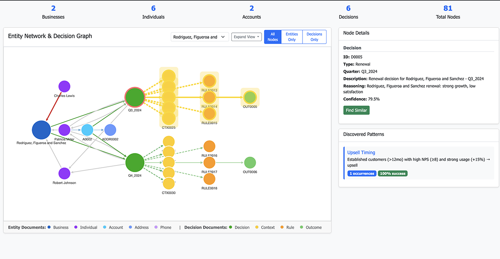Toggle Decisions Only filter

coord(314,37)
